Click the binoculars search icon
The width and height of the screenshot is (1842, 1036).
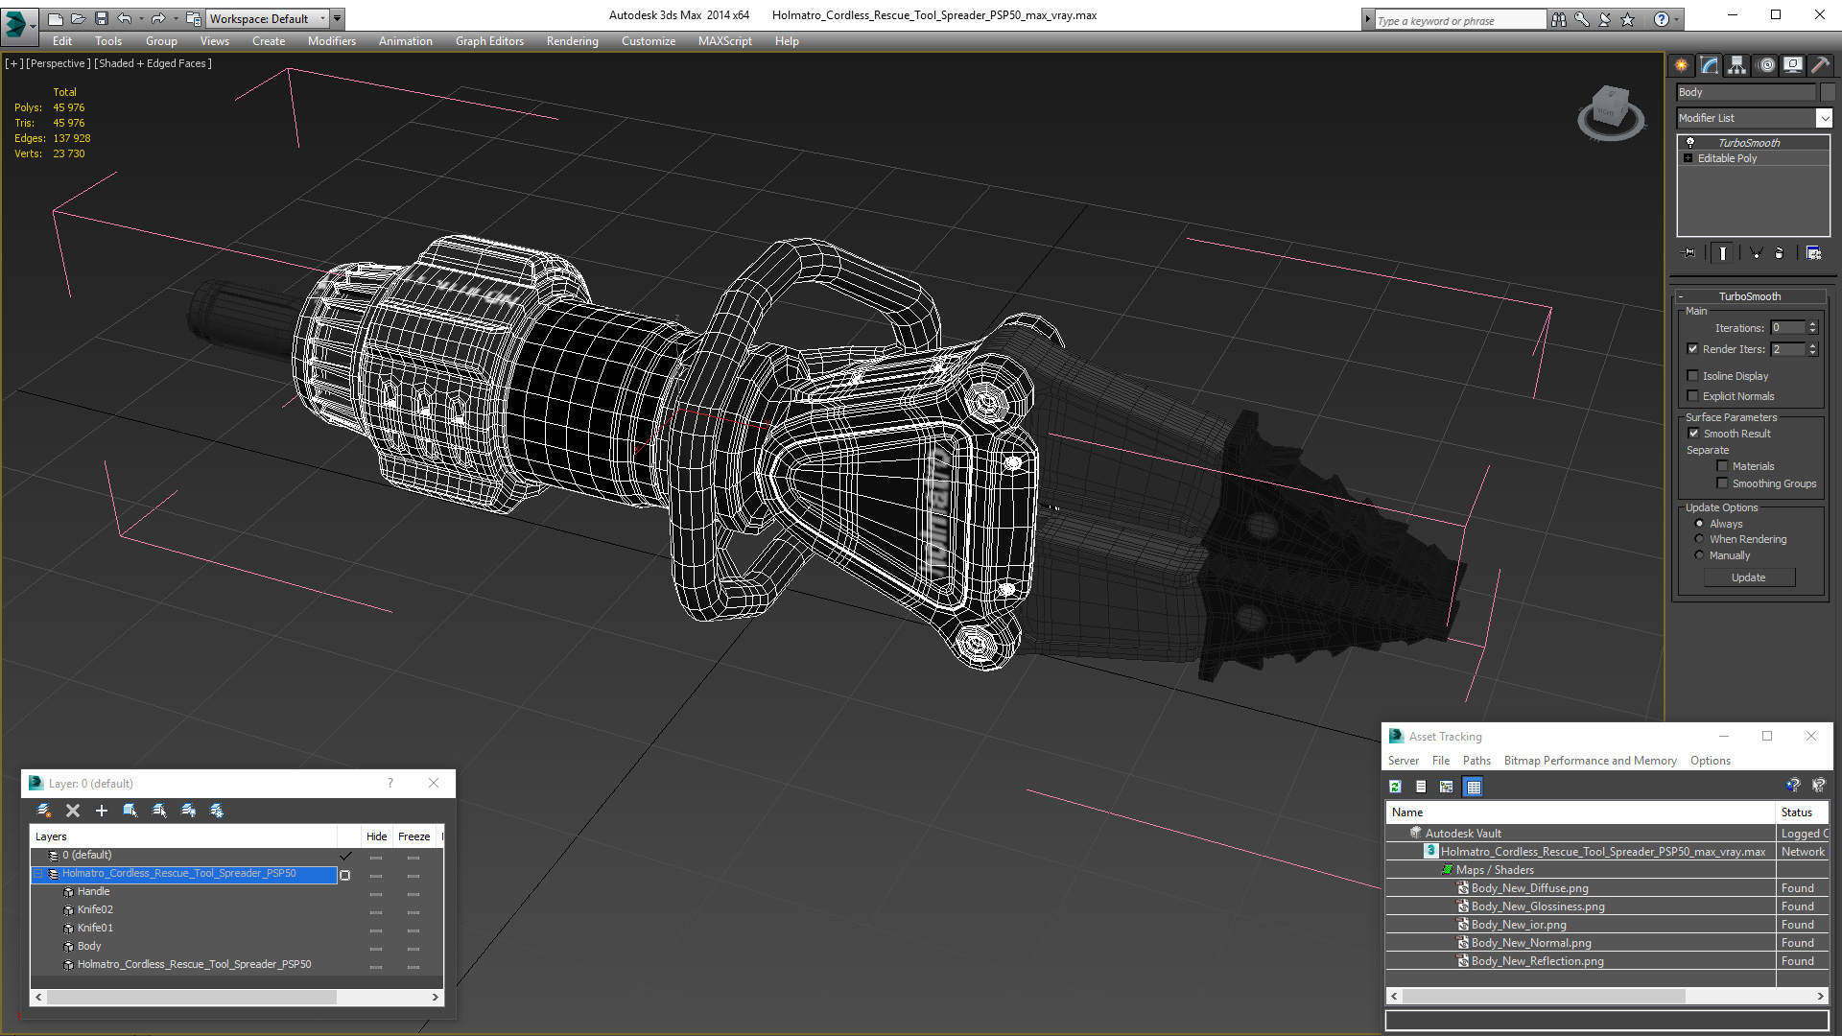[x=1559, y=19]
